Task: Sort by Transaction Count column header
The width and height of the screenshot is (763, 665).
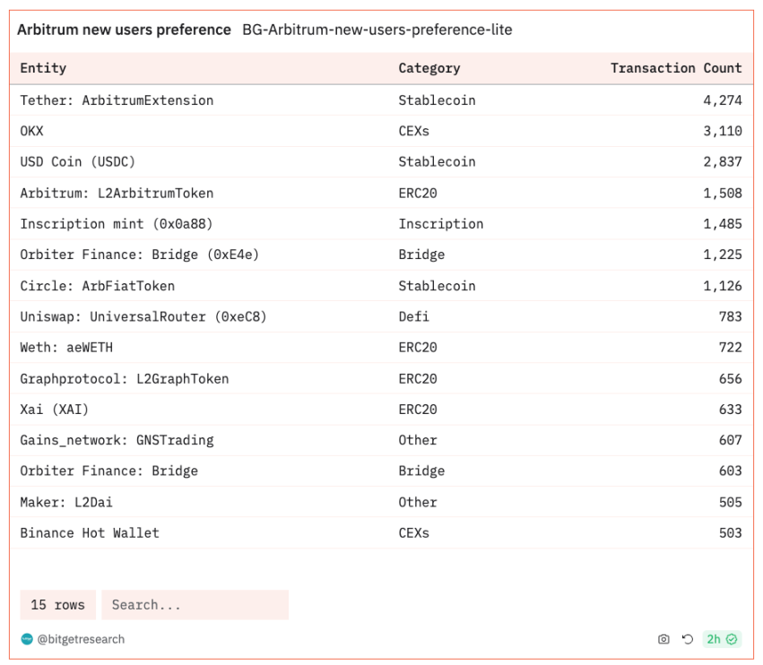Action: coord(676,67)
